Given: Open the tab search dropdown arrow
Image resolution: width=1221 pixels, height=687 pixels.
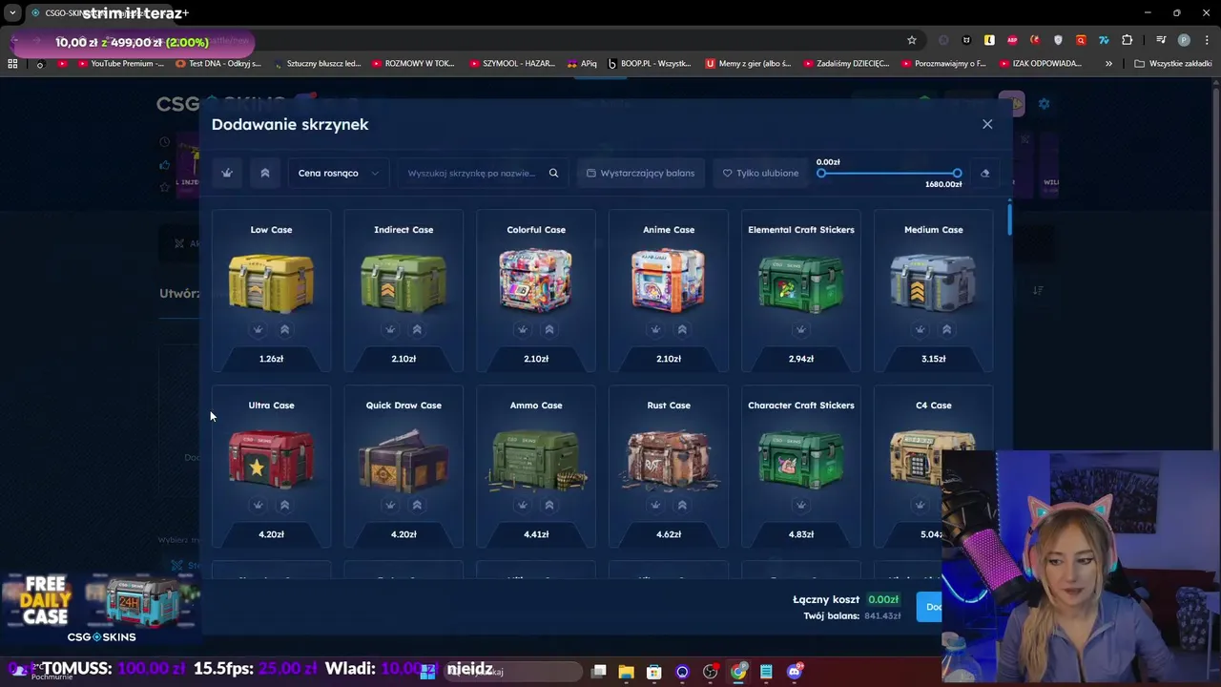Looking at the screenshot, I should [12, 13].
